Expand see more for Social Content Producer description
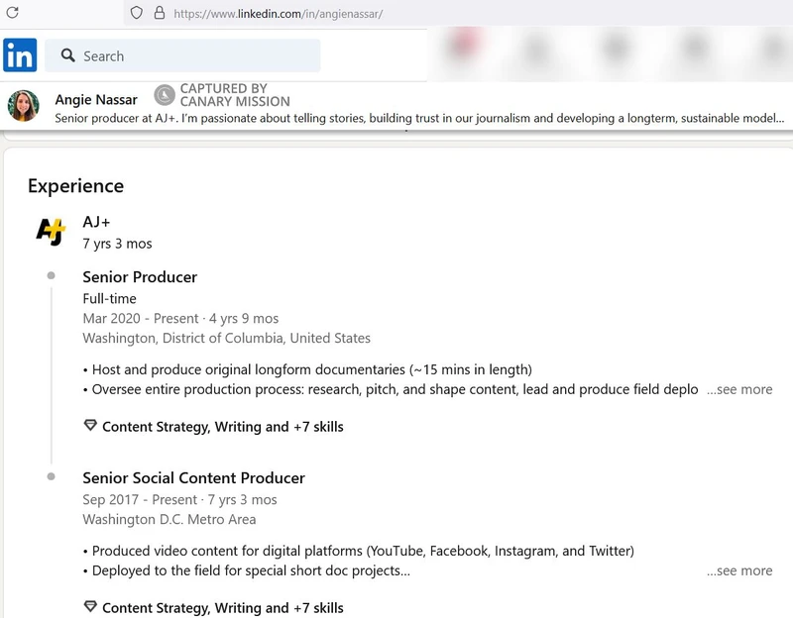Image resolution: width=793 pixels, height=618 pixels. [x=739, y=570]
